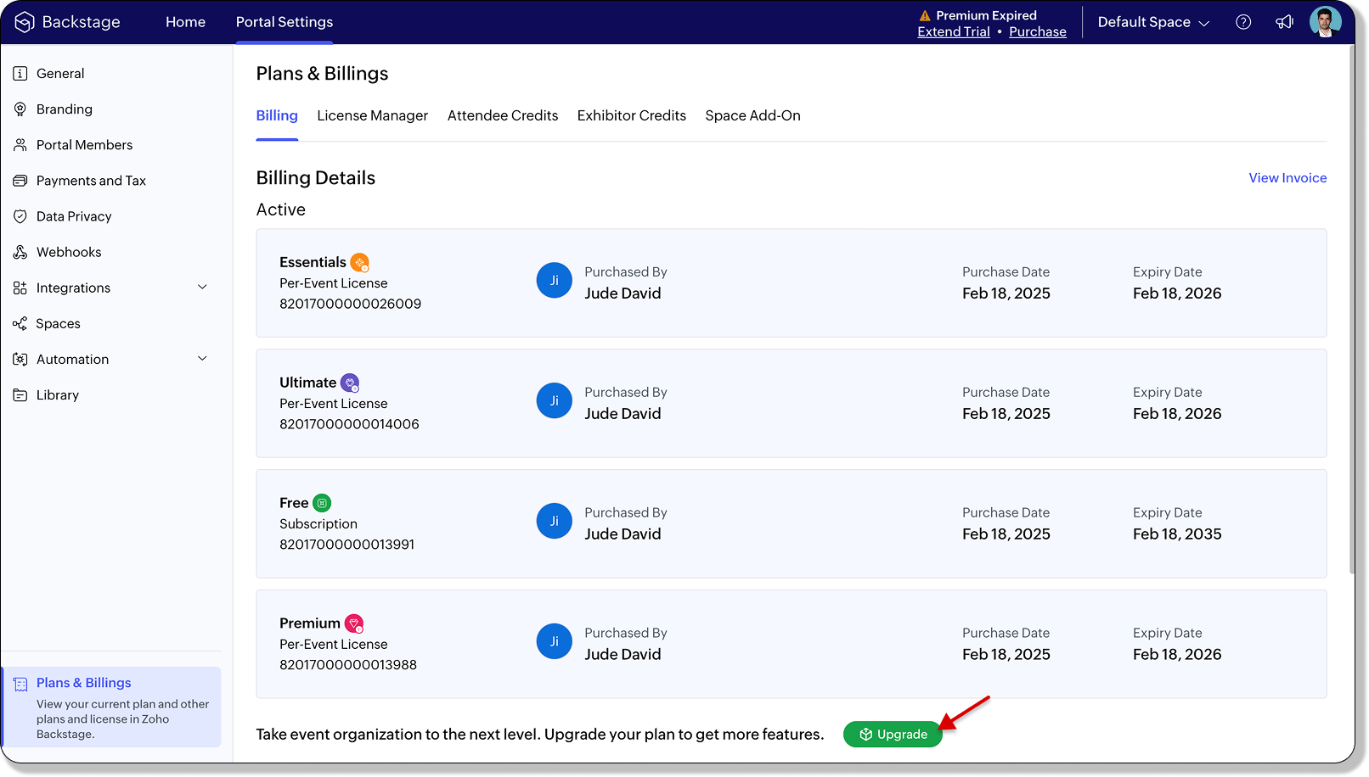Click the Integrations icon in sidebar

(x=20, y=288)
